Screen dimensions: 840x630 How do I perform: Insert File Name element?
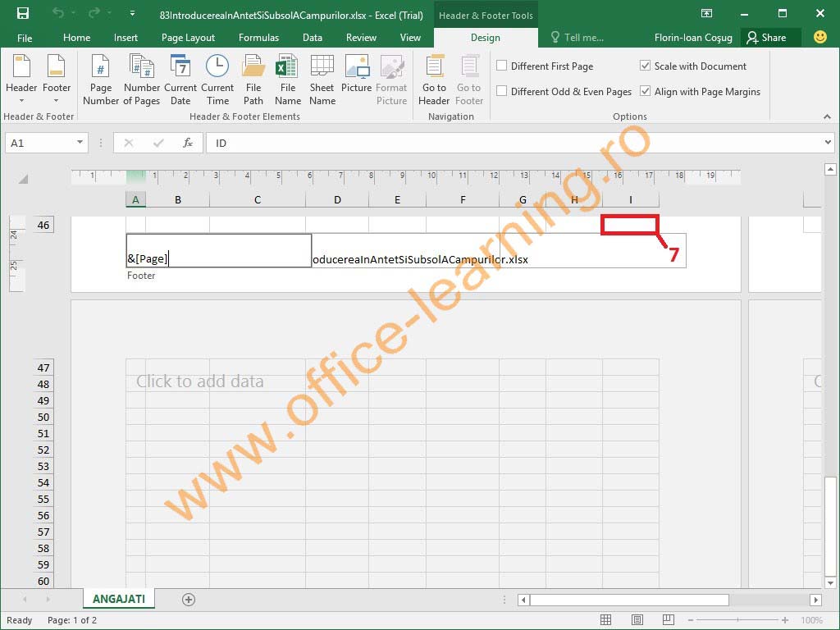coord(288,80)
